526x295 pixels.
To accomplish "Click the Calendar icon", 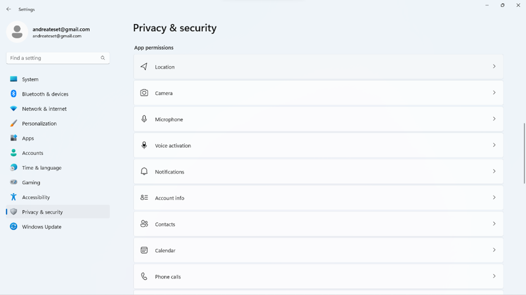I will point(144,250).
